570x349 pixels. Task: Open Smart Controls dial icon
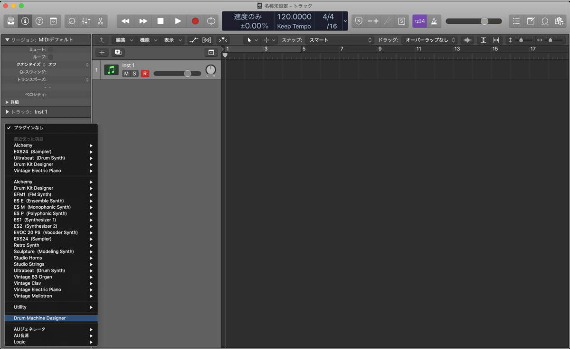72,21
